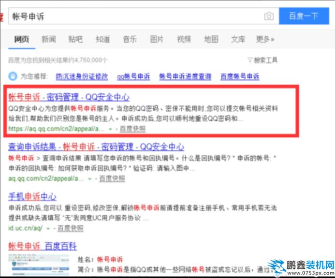
Task: Select the 网页 tab
Action: click(x=22, y=39)
